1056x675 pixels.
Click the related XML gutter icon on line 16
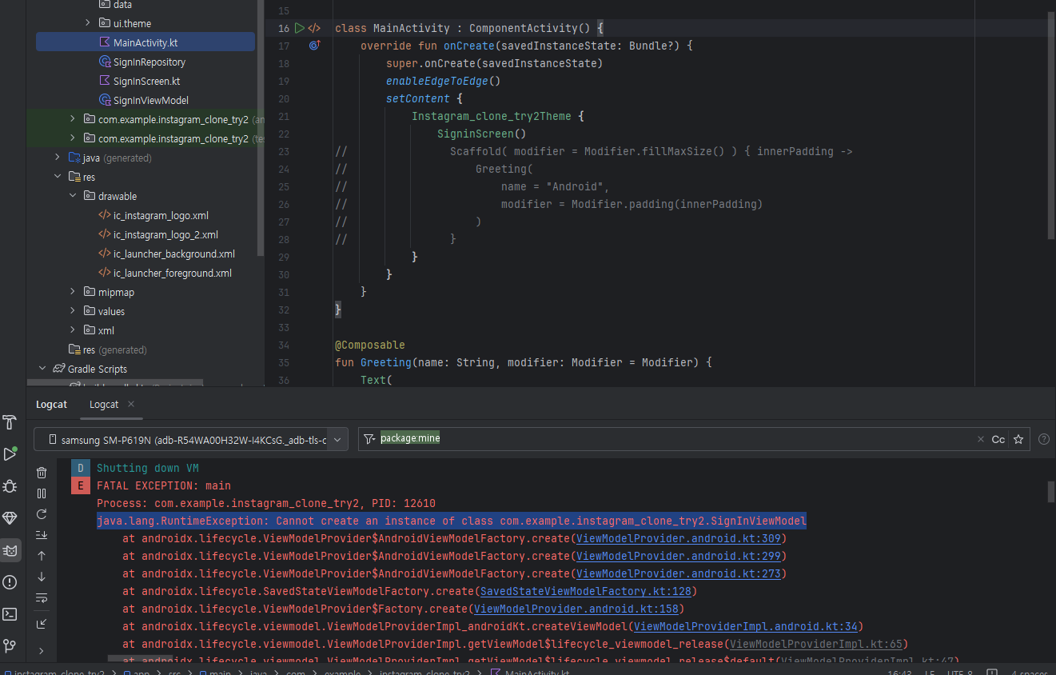tap(314, 28)
